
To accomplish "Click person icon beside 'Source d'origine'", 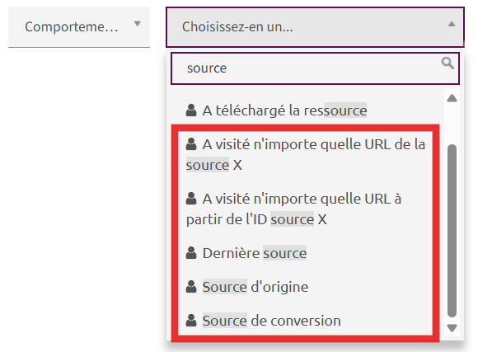I will click(x=191, y=286).
